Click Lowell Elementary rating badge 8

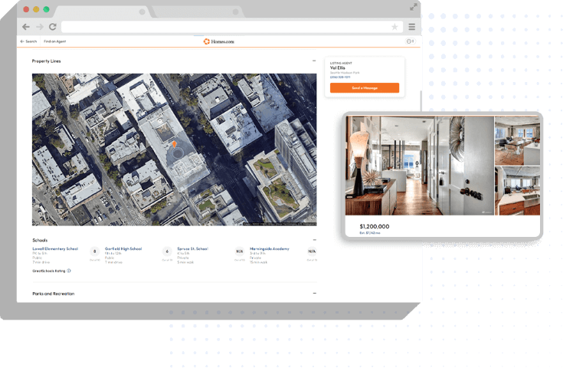click(95, 251)
